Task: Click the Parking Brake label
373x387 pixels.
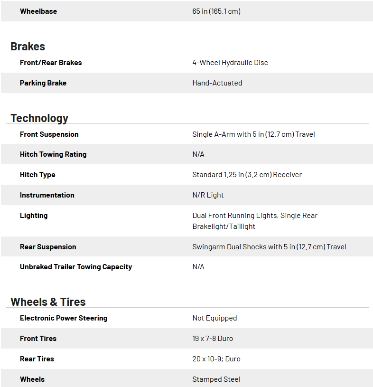Action: point(43,83)
